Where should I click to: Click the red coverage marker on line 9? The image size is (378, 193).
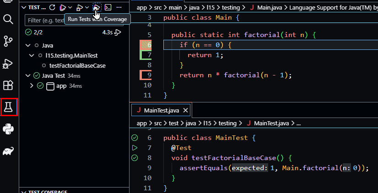coord(146,75)
